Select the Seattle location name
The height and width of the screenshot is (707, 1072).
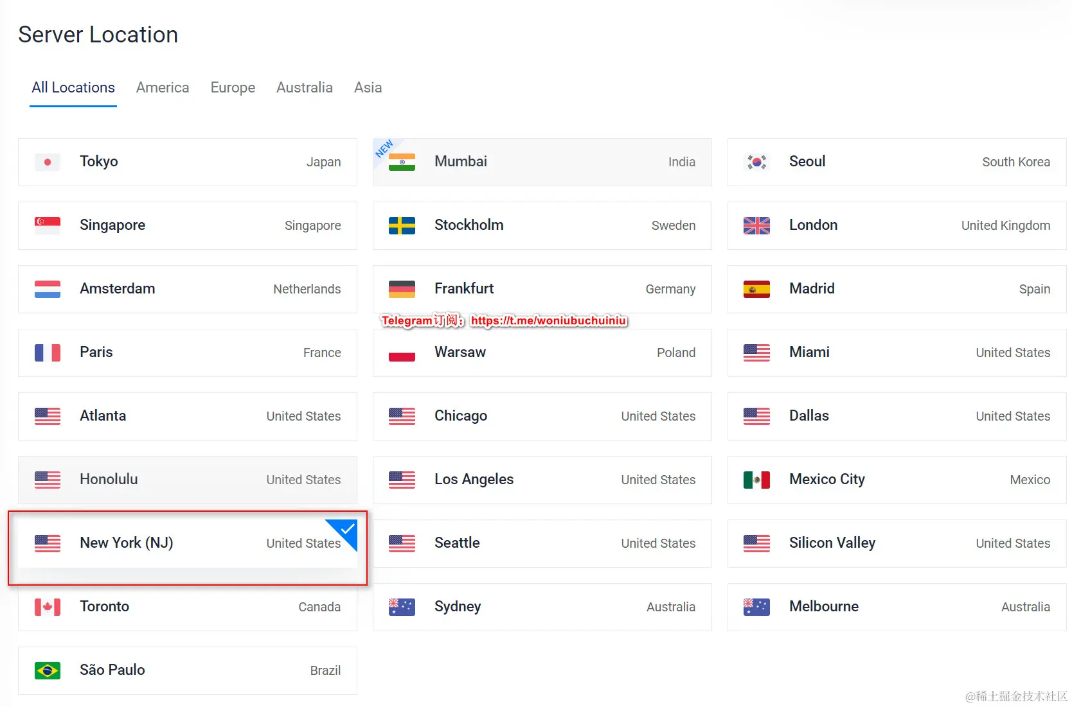[x=457, y=543]
